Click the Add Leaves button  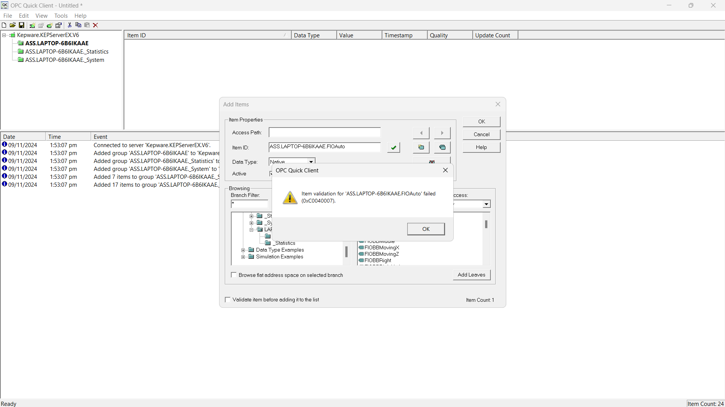click(x=471, y=275)
